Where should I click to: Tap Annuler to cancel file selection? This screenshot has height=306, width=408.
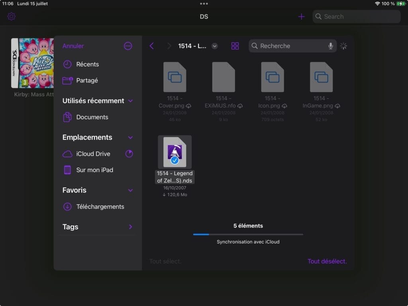[73, 46]
